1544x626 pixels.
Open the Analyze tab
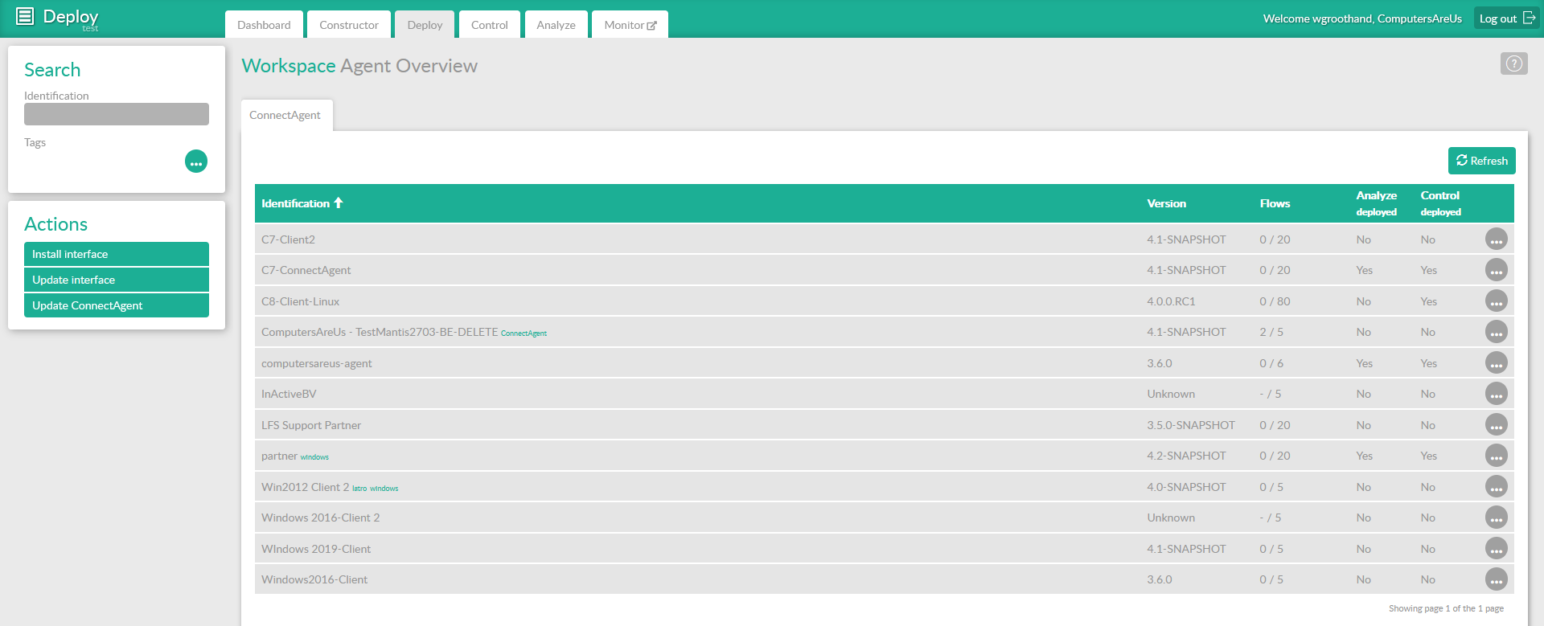tap(556, 25)
